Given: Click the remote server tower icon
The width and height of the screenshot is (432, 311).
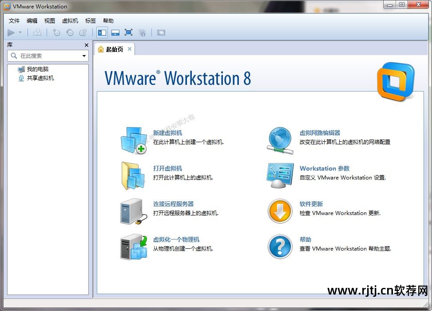Looking at the screenshot, I should coord(134,212).
